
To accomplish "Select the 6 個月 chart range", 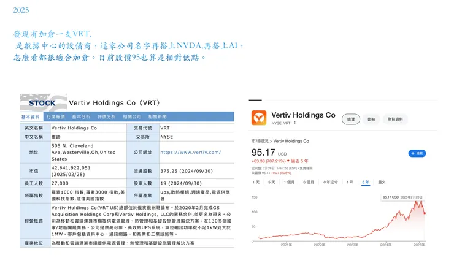I will coord(309,182).
